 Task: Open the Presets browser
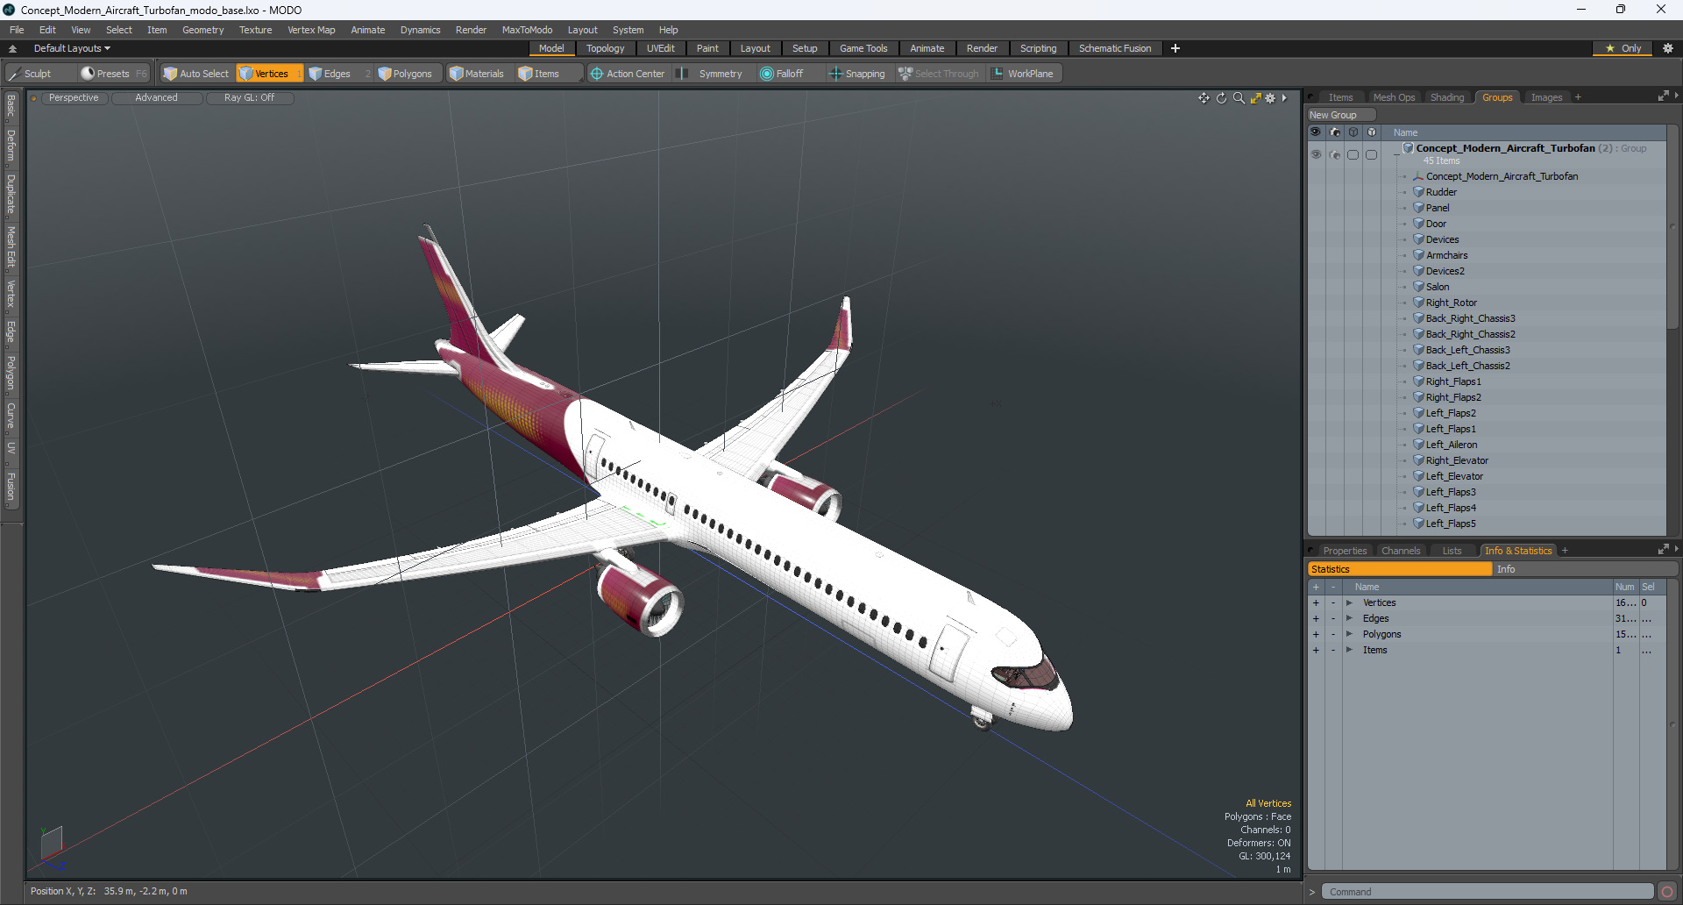(113, 74)
